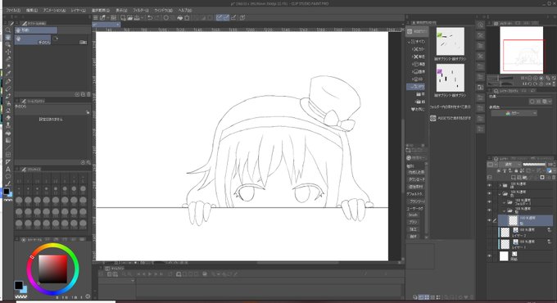Select the Operation object tool
The width and height of the screenshot is (557, 303).
click(8, 45)
